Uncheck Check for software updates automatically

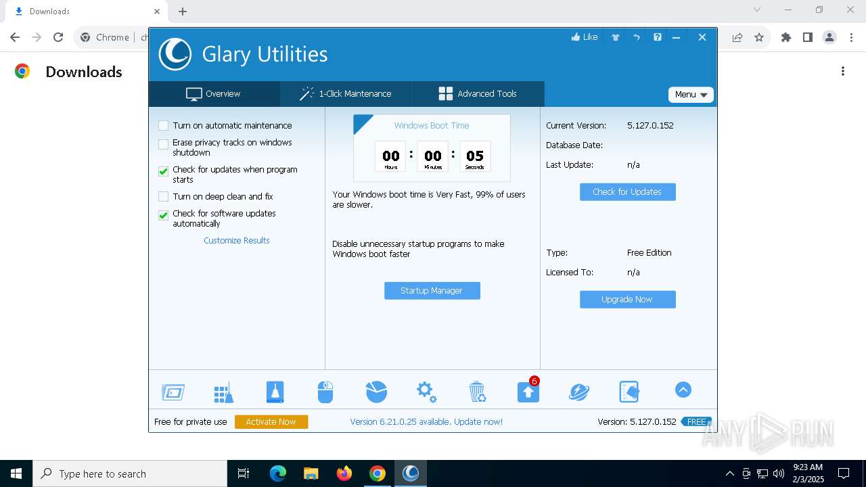tap(163, 215)
